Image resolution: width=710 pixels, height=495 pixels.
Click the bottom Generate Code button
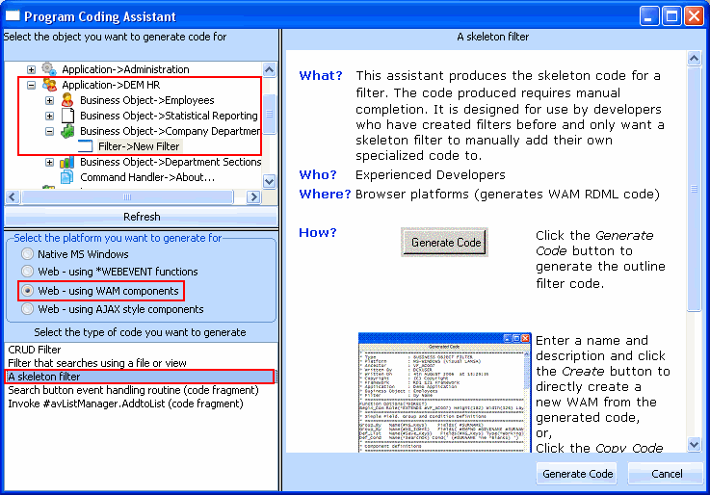pyautogui.click(x=577, y=474)
